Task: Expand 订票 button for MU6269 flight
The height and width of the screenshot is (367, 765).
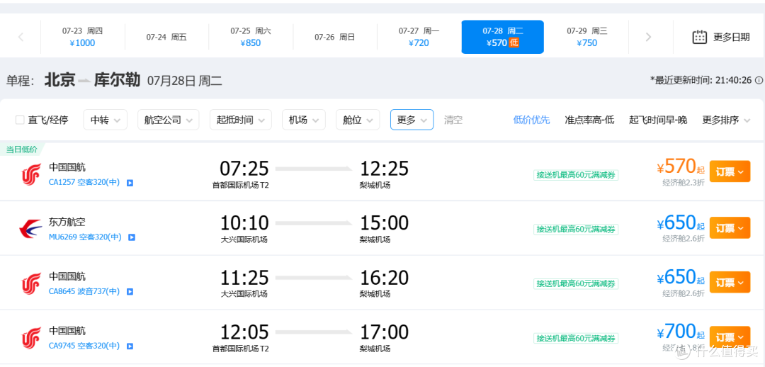Action: (730, 227)
